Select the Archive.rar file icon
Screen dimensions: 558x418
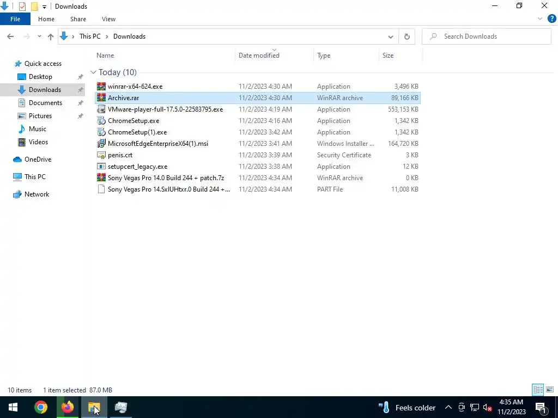[x=101, y=98]
